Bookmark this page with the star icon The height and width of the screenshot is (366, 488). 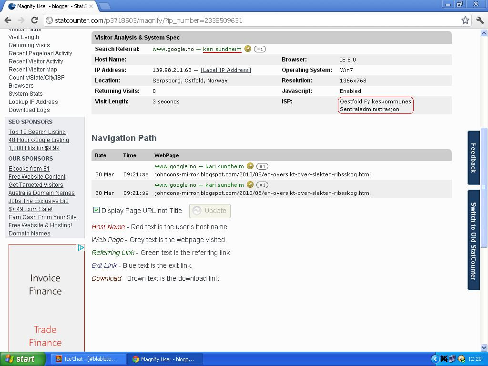coord(465,20)
